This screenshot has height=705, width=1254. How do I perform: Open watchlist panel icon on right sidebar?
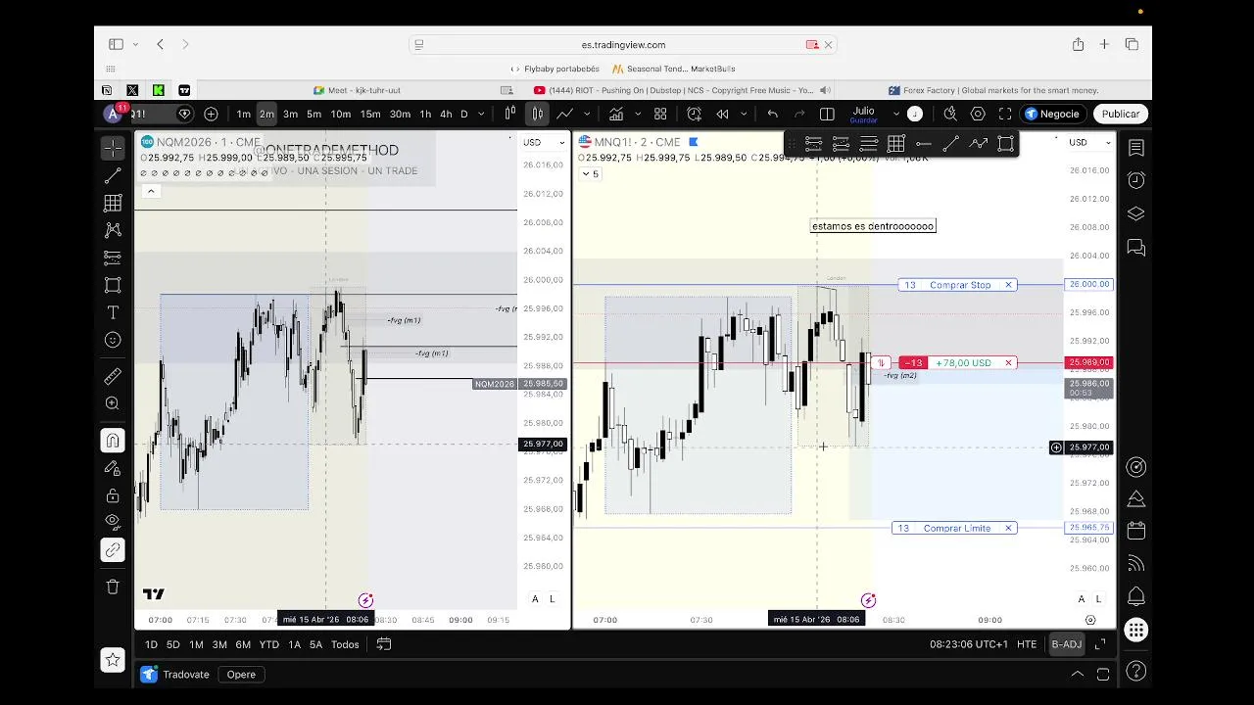1136,148
